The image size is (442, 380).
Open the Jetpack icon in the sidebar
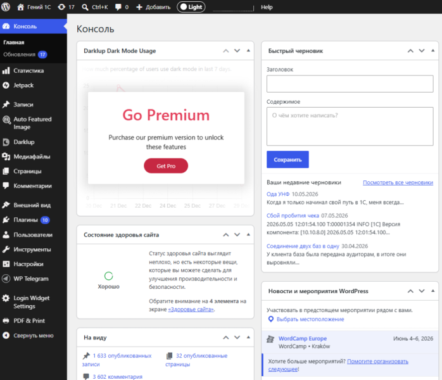pos(6,85)
